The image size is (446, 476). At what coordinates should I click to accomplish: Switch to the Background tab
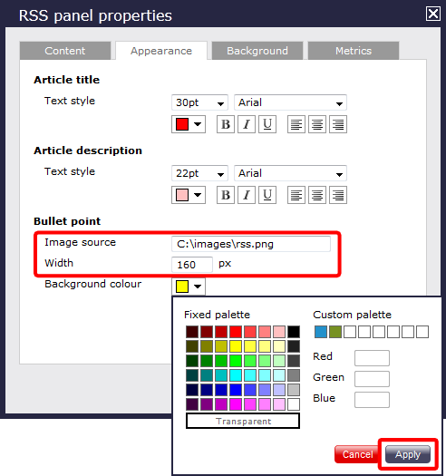coord(257,51)
